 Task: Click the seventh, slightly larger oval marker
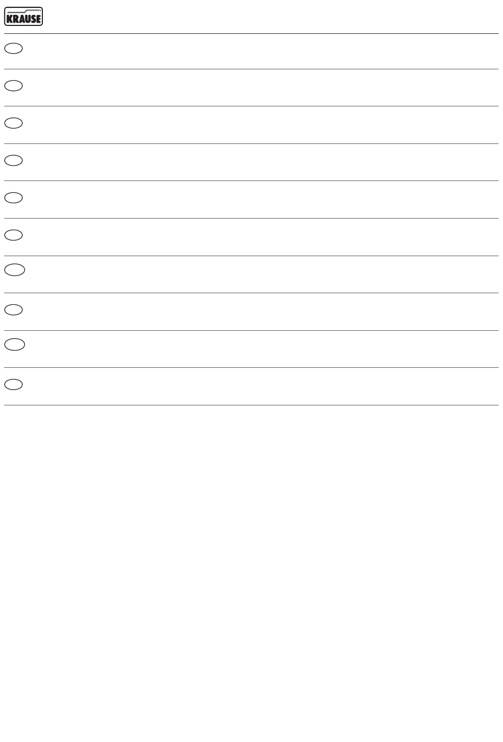[15, 270]
